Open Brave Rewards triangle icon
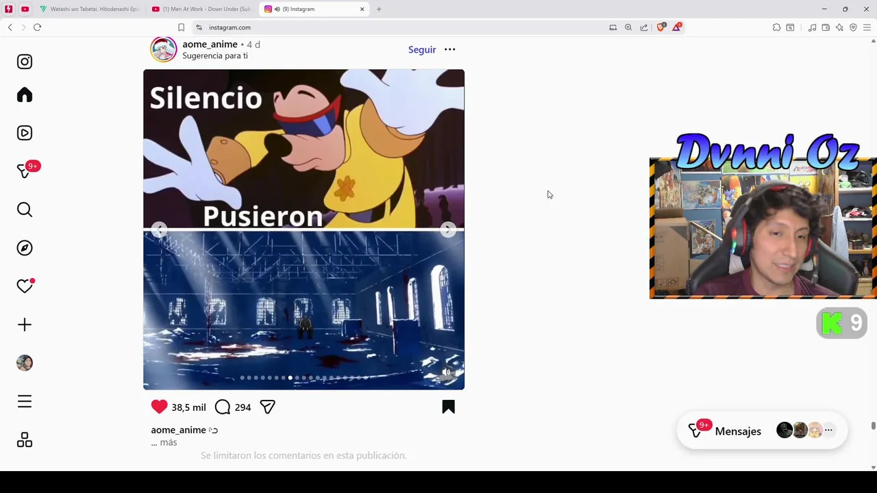This screenshot has width=877, height=493. click(x=677, y=27)
